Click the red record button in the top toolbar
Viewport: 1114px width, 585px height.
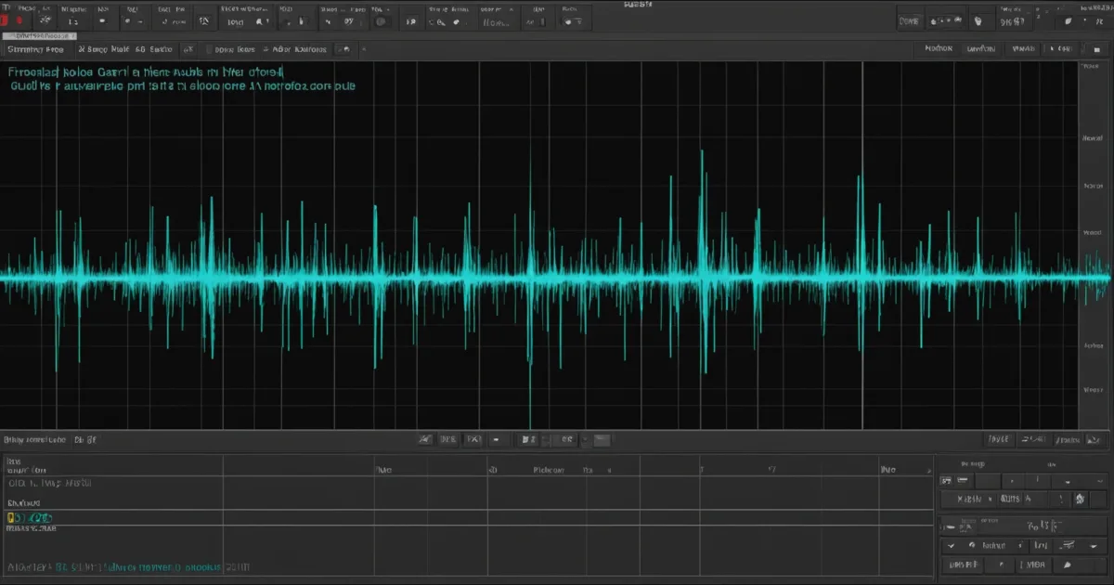coord(19,19)
